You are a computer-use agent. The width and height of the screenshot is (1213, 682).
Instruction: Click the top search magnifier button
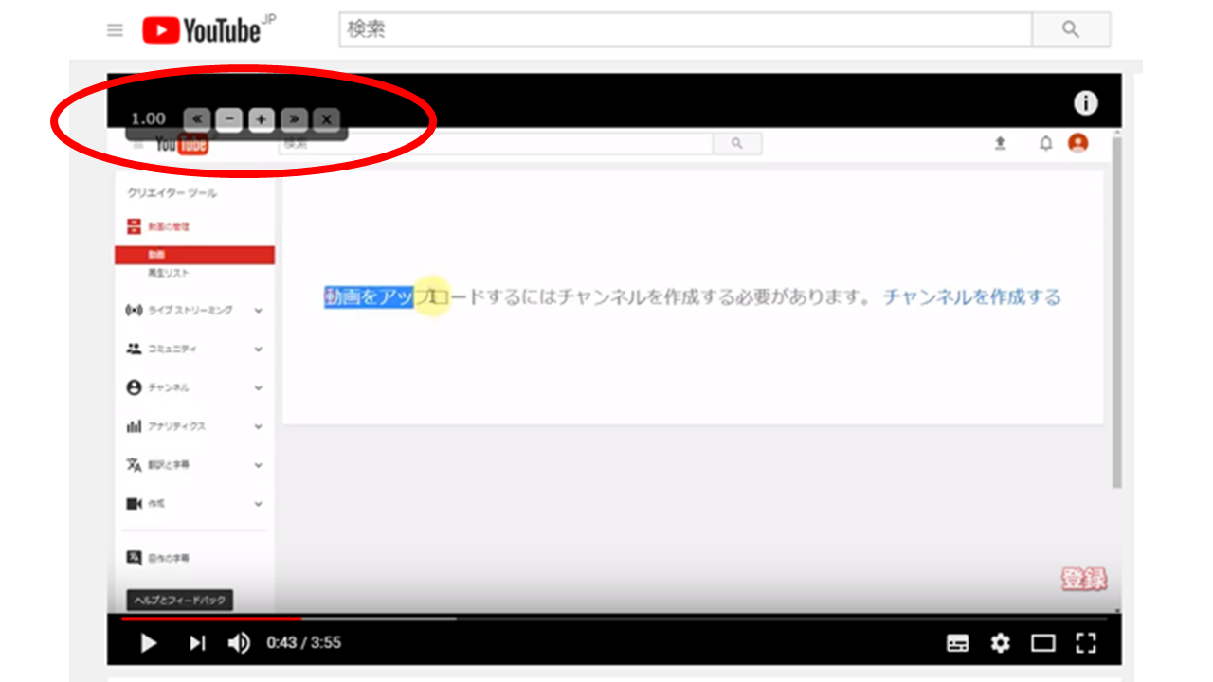pyautogui.click(x=1071, y=29)
